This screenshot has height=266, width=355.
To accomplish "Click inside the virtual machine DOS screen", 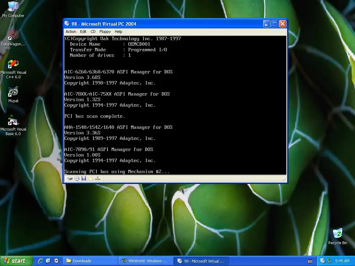I will 175,105.
